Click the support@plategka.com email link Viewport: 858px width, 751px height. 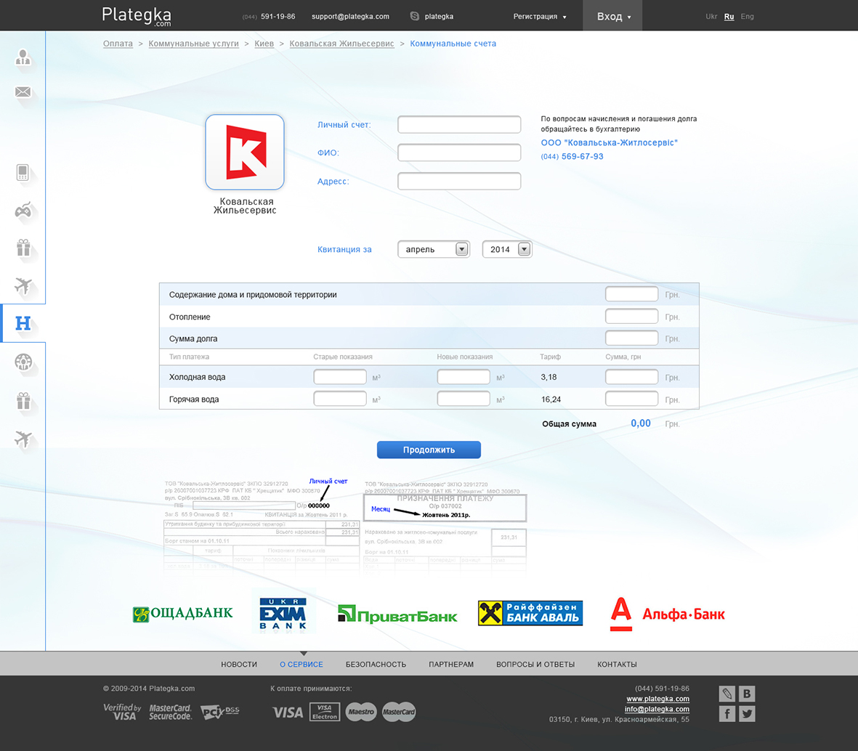point(350,17)
